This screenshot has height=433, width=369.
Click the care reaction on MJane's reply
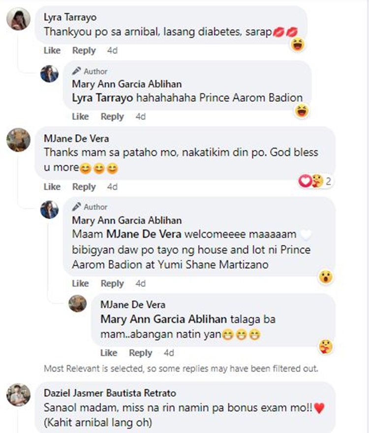click(325, 346)
